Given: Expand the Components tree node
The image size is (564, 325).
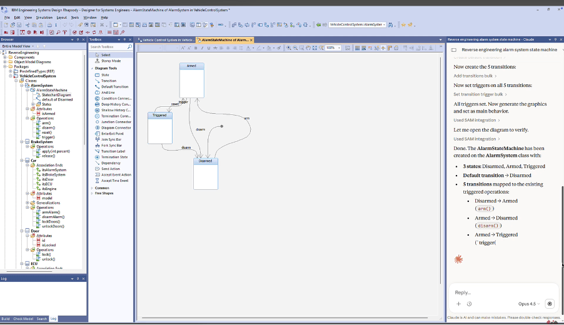Looking at the screenshot, I should pyautogui.click(x=5, y=57).
